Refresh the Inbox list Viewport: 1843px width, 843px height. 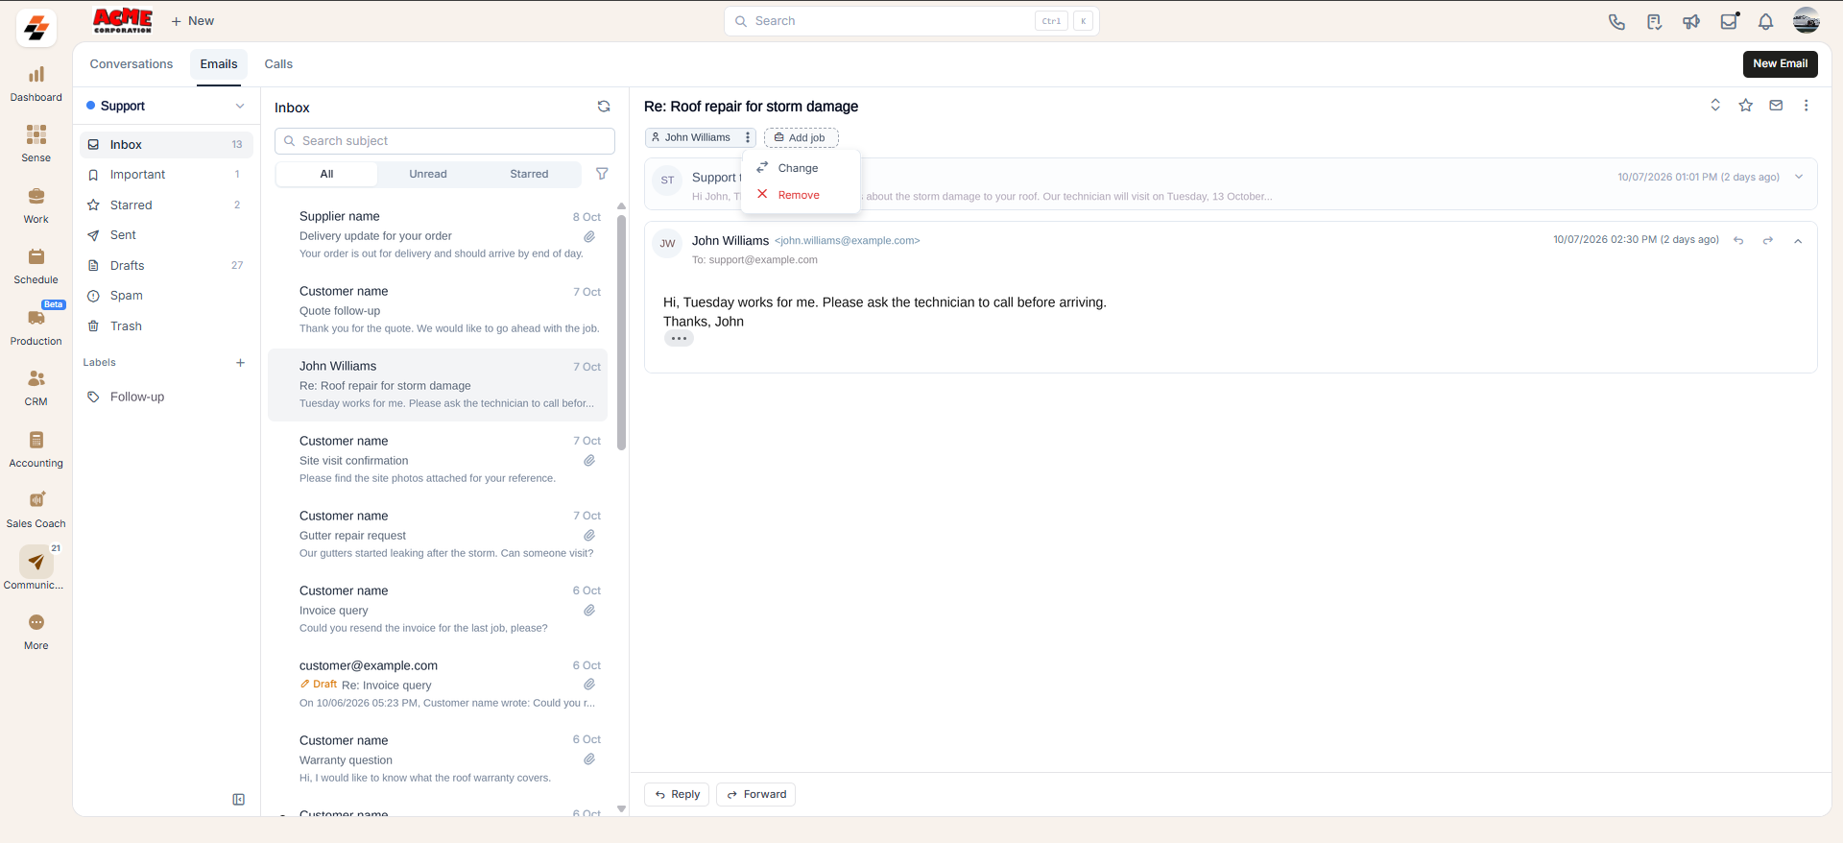coord(604,107)
